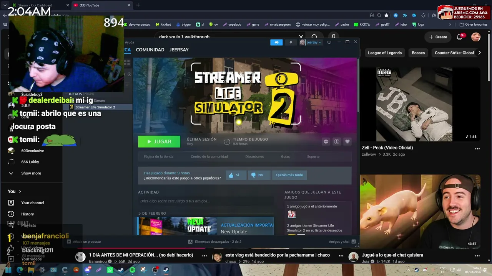Open Discord from the taskbar
492x276 pixels.
[87, 270]
